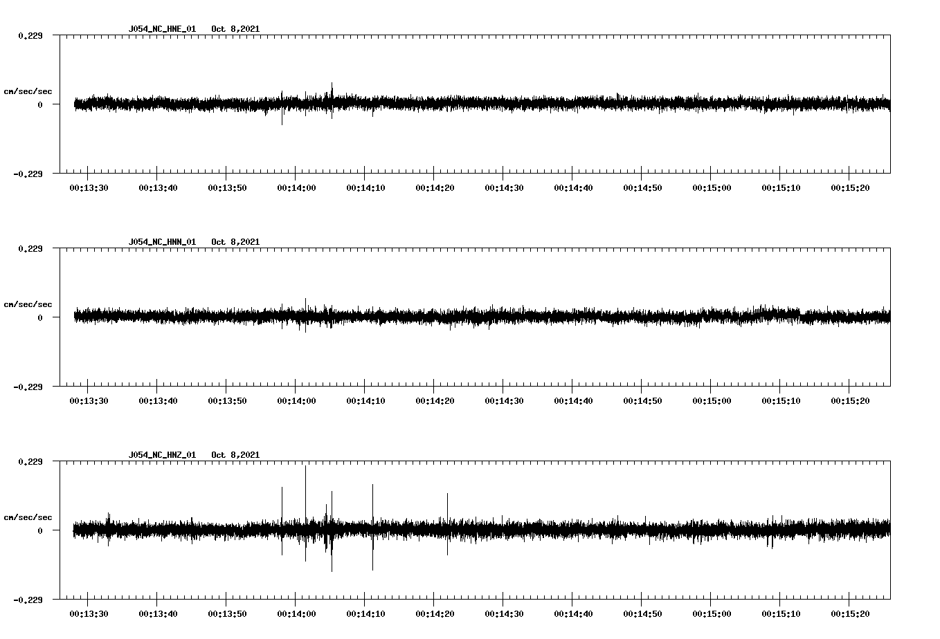The height and width of the screenshot is (639, 940).
Task: Click the Oct 8,2021 date on HNE plot
Action: (236, 29)
